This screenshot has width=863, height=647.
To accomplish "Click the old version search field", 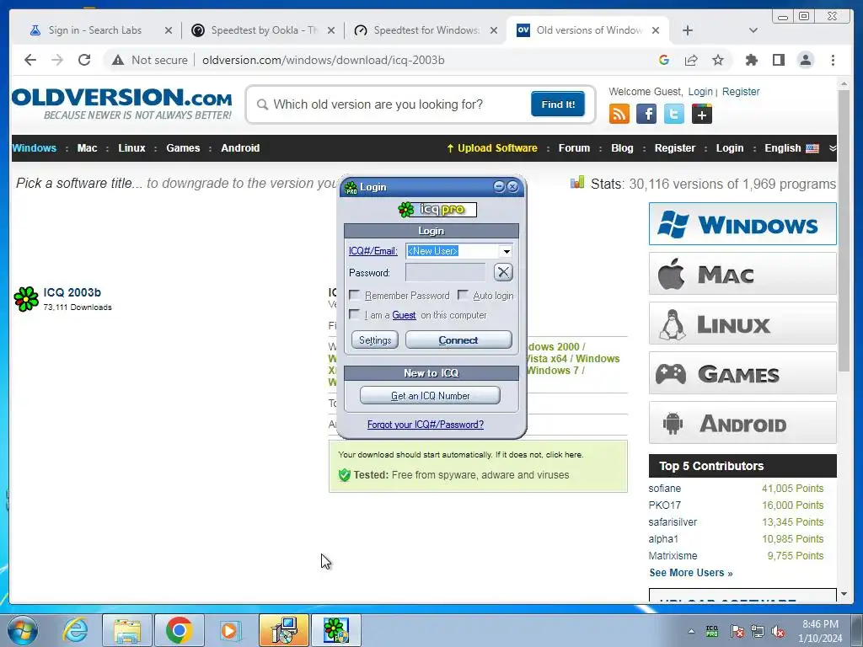I will [394, 104].
